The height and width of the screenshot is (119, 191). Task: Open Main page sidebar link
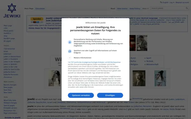click(8, 26)
